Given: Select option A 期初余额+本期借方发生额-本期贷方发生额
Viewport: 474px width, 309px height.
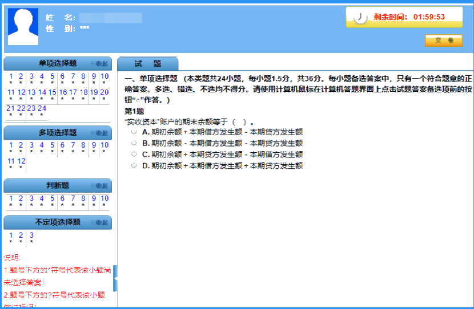Looking at the screenshot, I should [134, 131].
